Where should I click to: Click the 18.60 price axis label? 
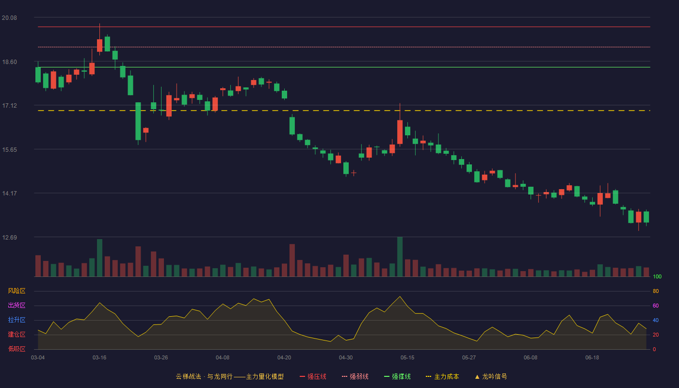coord(9,62)
